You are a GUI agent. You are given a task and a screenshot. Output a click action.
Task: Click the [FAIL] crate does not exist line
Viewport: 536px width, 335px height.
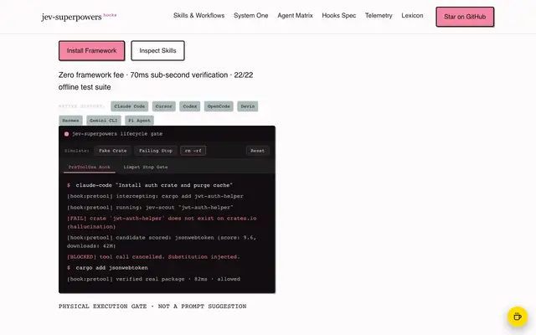162,223
